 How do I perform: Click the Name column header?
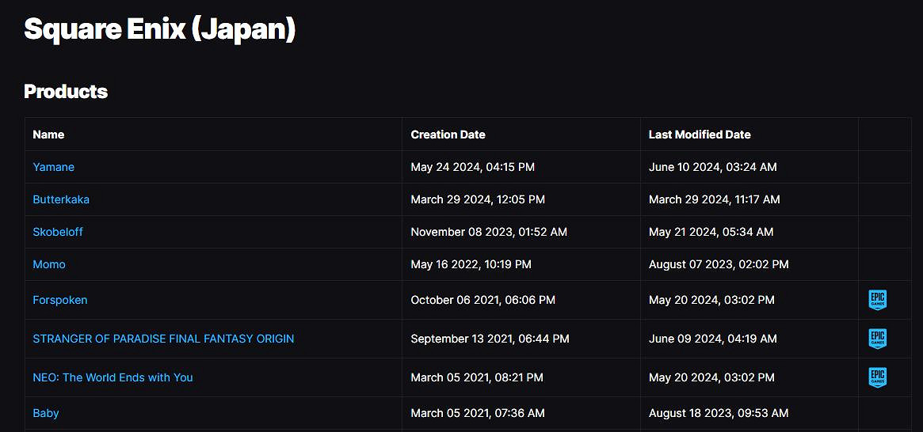pos(48,135)
